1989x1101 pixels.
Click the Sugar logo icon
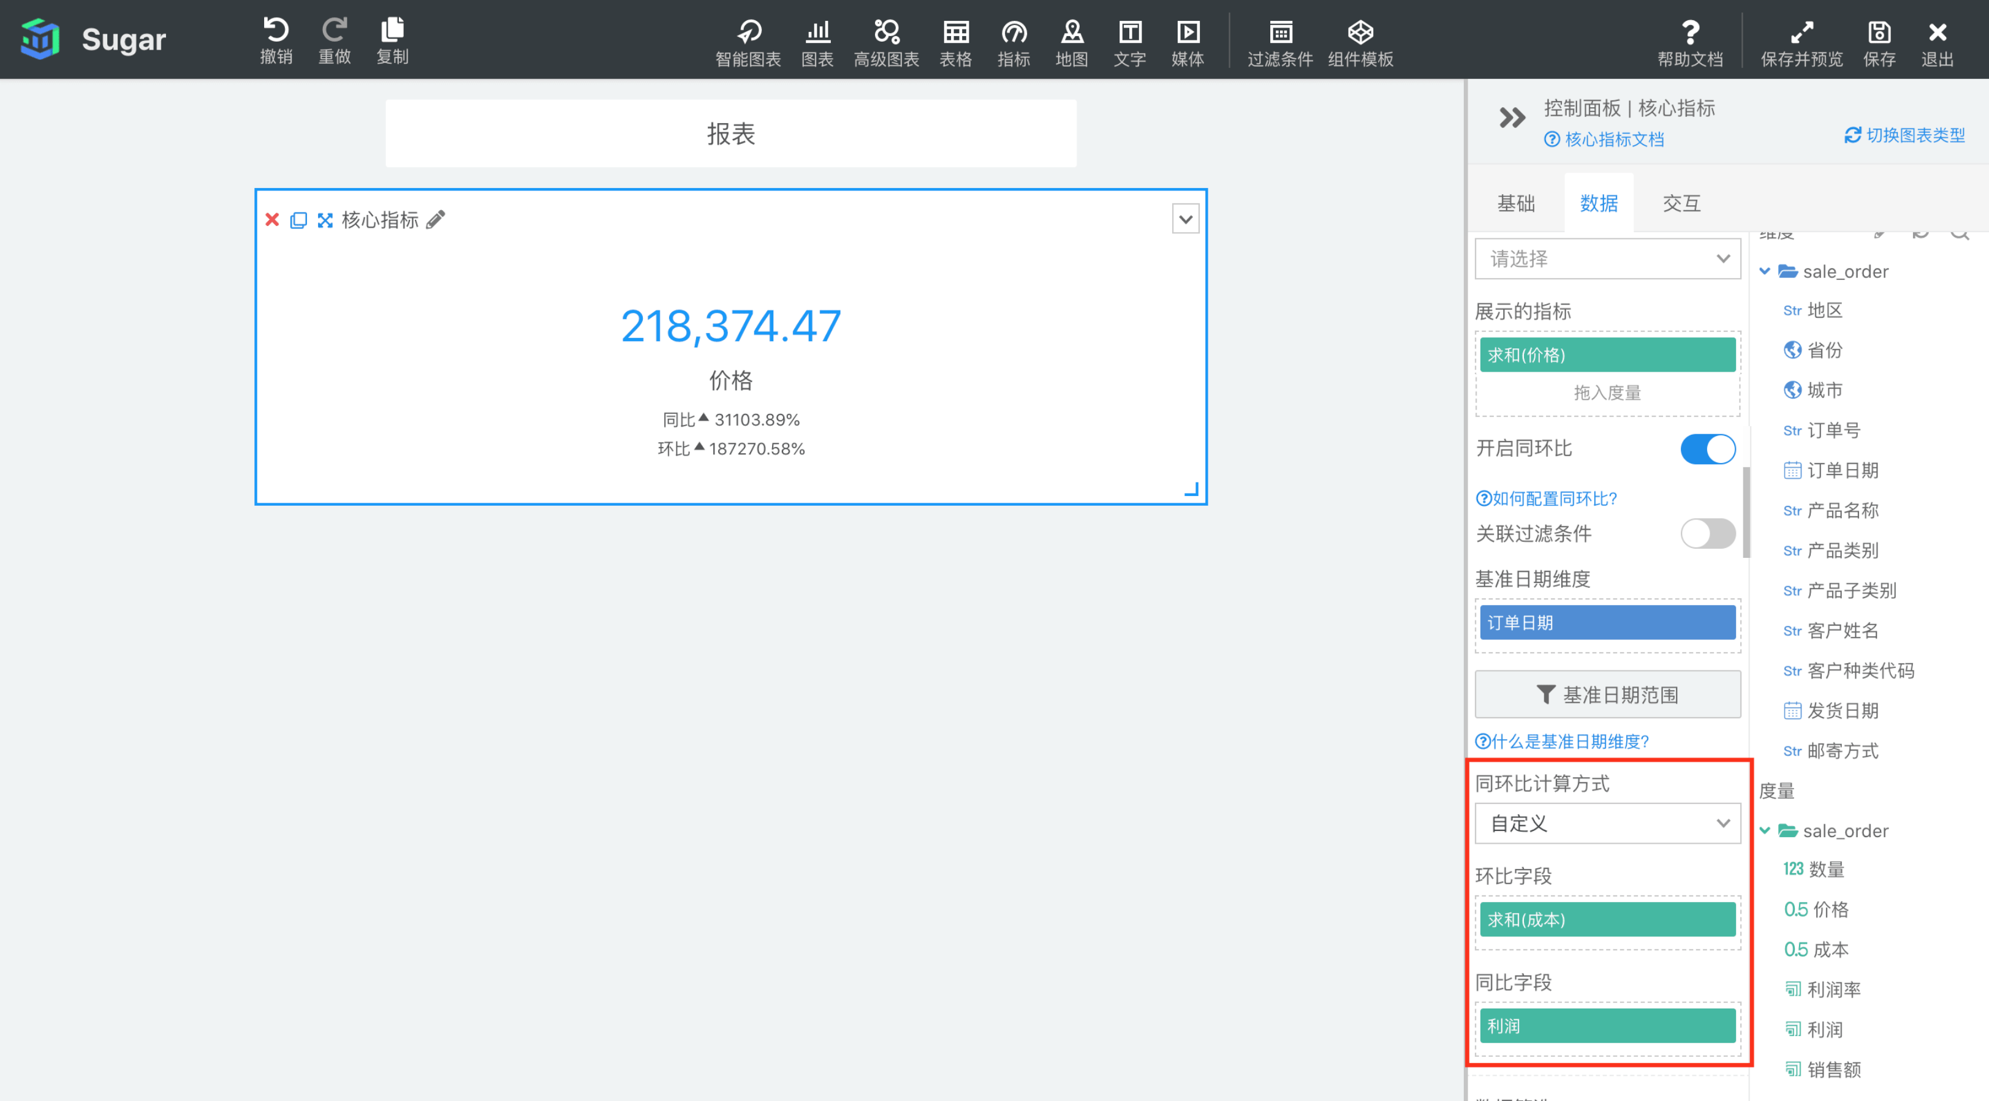(39, 39)
